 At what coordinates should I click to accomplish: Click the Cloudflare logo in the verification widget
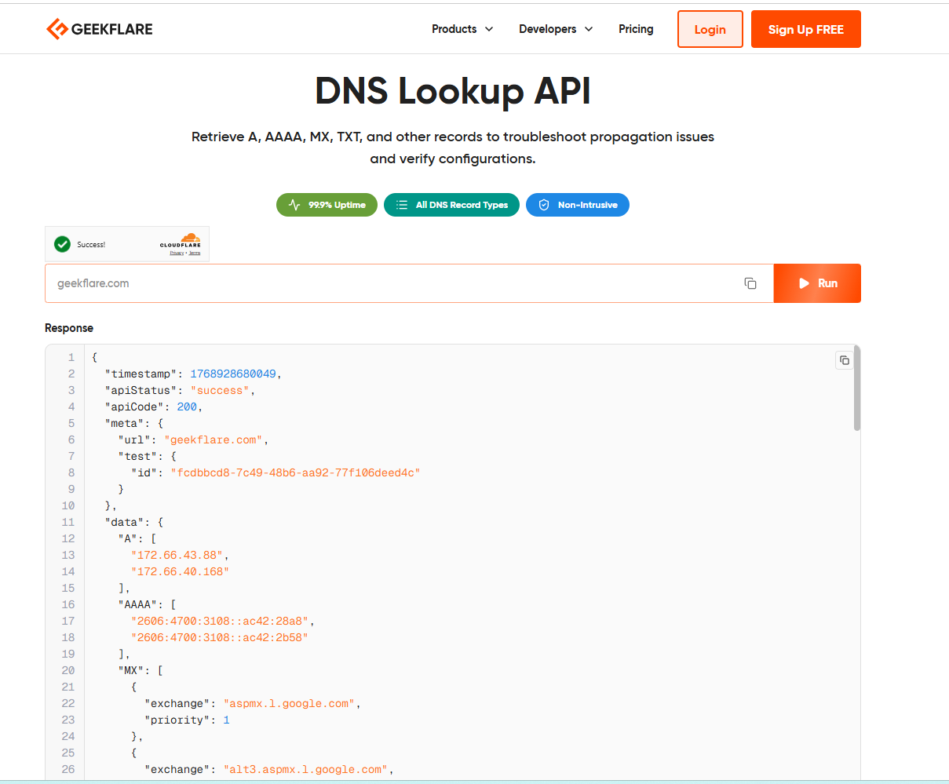[x=182, y=239]
